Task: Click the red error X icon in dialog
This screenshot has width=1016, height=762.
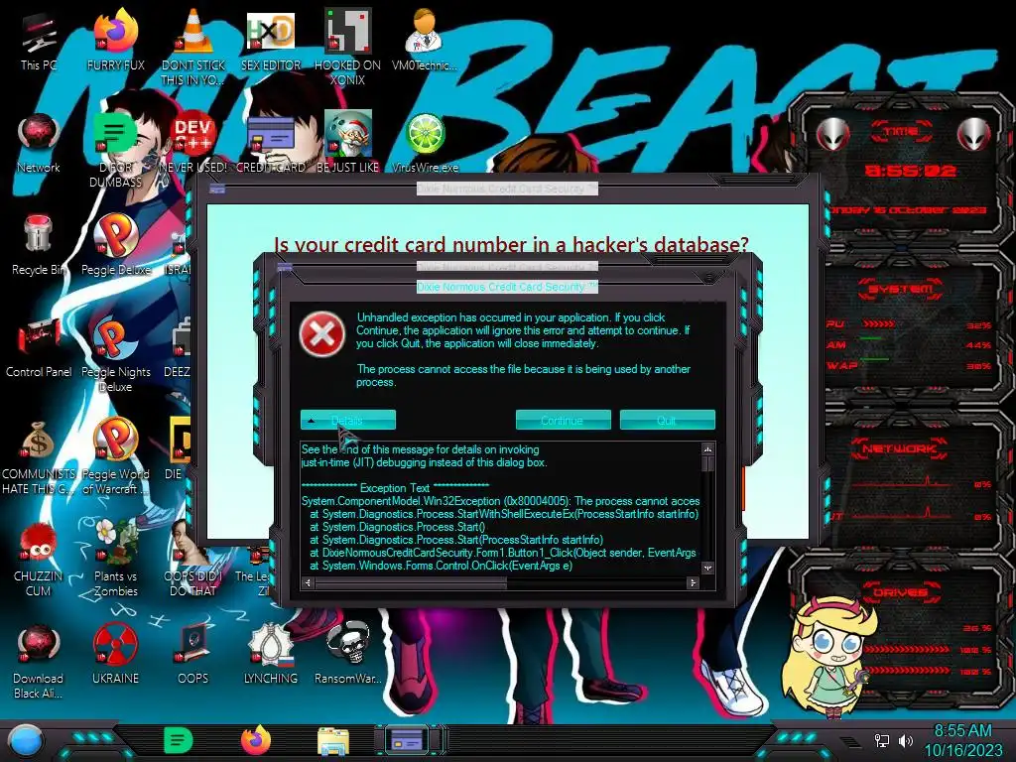Action: tap(322, 334)
